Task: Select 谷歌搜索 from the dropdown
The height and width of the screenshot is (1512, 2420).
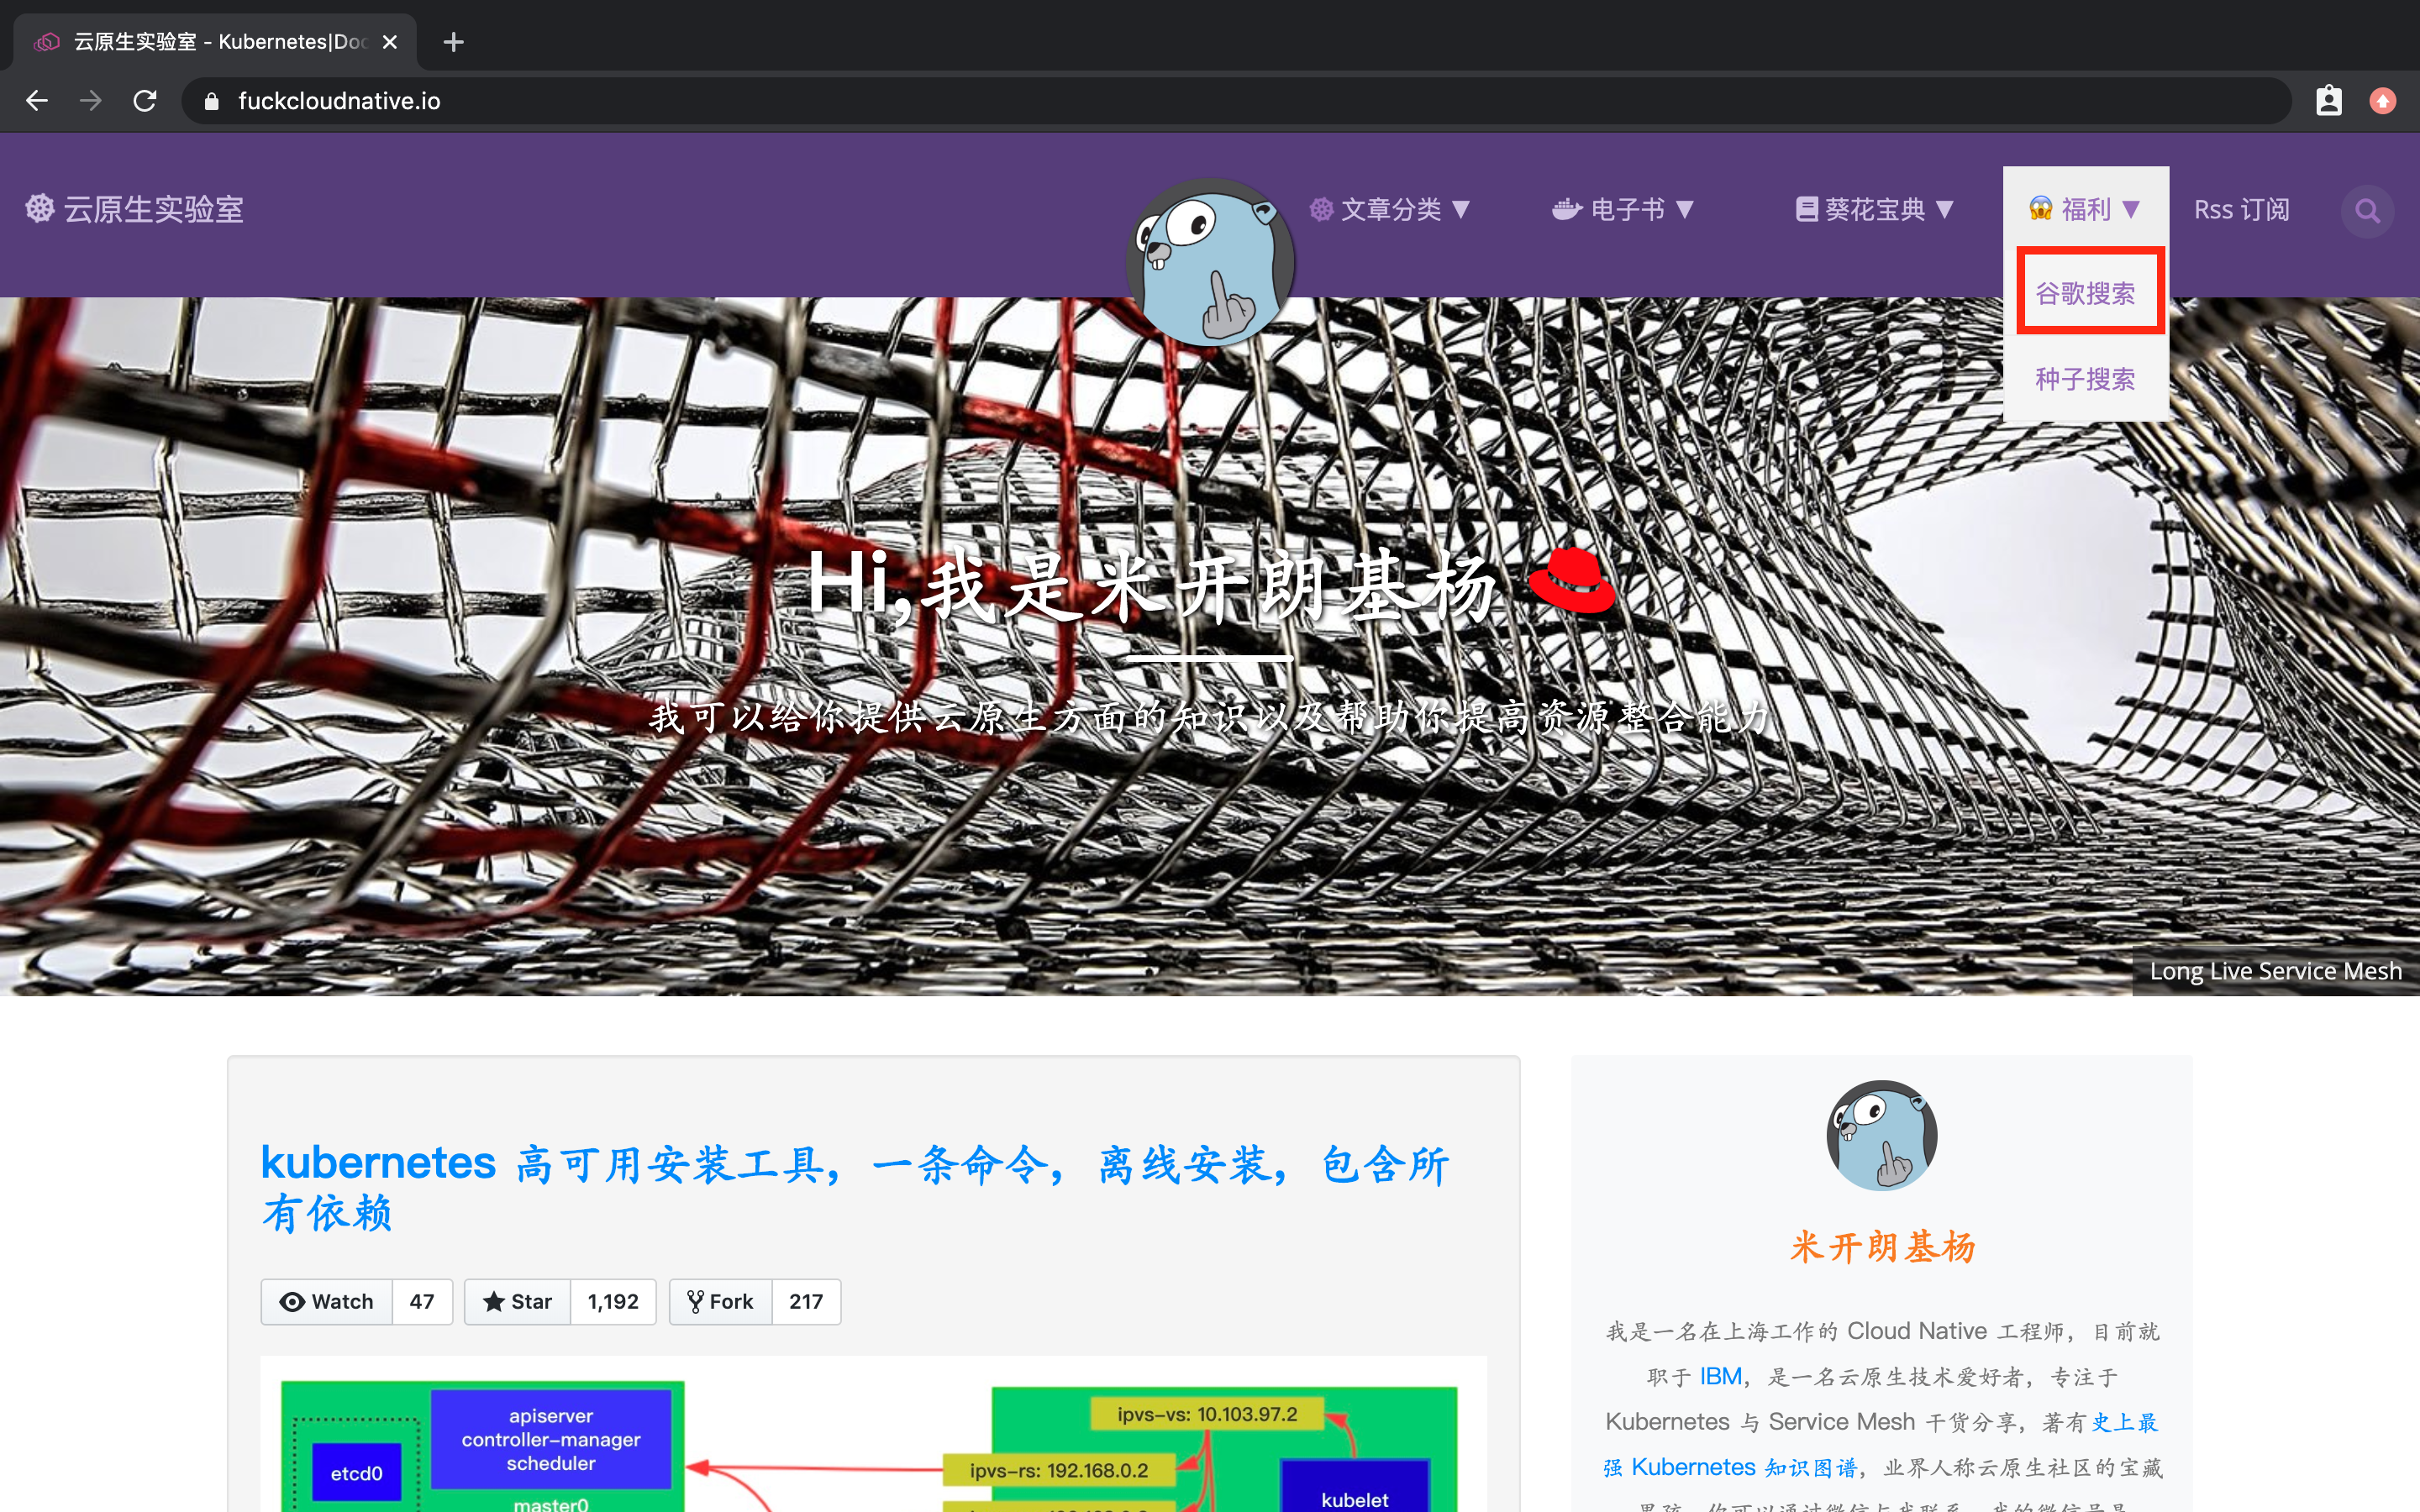Action: click(x=2085, y=293)
